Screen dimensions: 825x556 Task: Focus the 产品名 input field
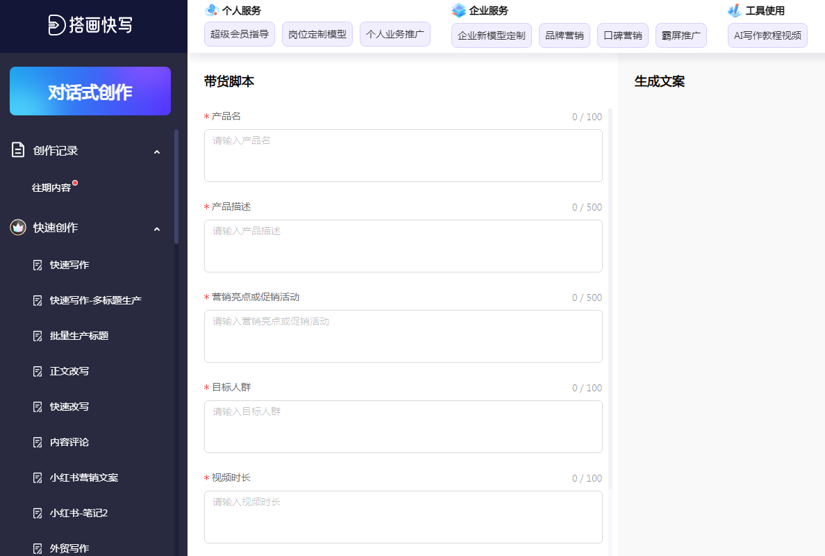(403, 156)
